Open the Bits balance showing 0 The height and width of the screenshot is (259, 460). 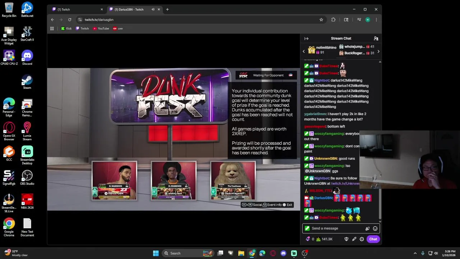pyautogui.click(x=310, y=239)
